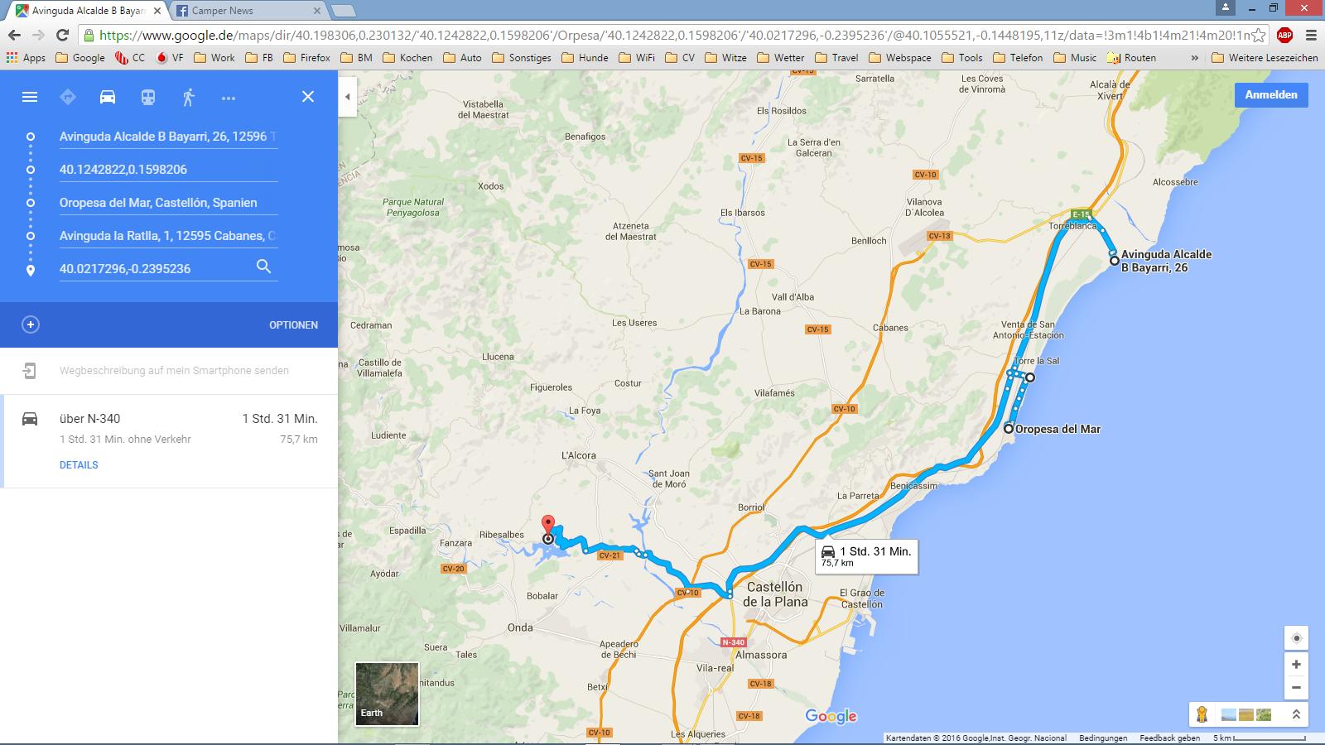Open Work bookmarks folder
Image resolution: width=1325 pixels, height=745 pixels.
[214, 58]
